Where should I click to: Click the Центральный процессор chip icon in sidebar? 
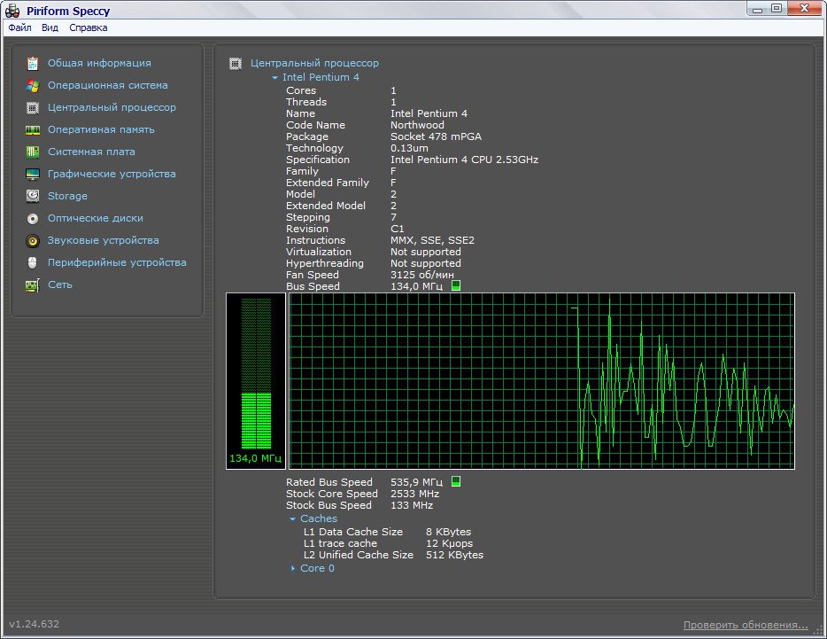(x=33, y=108)
